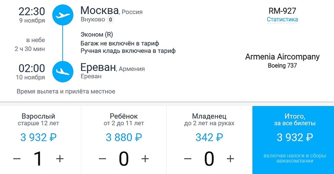Click the Москва departure city name
Screen dimensions: 334x174
(100, 10)
